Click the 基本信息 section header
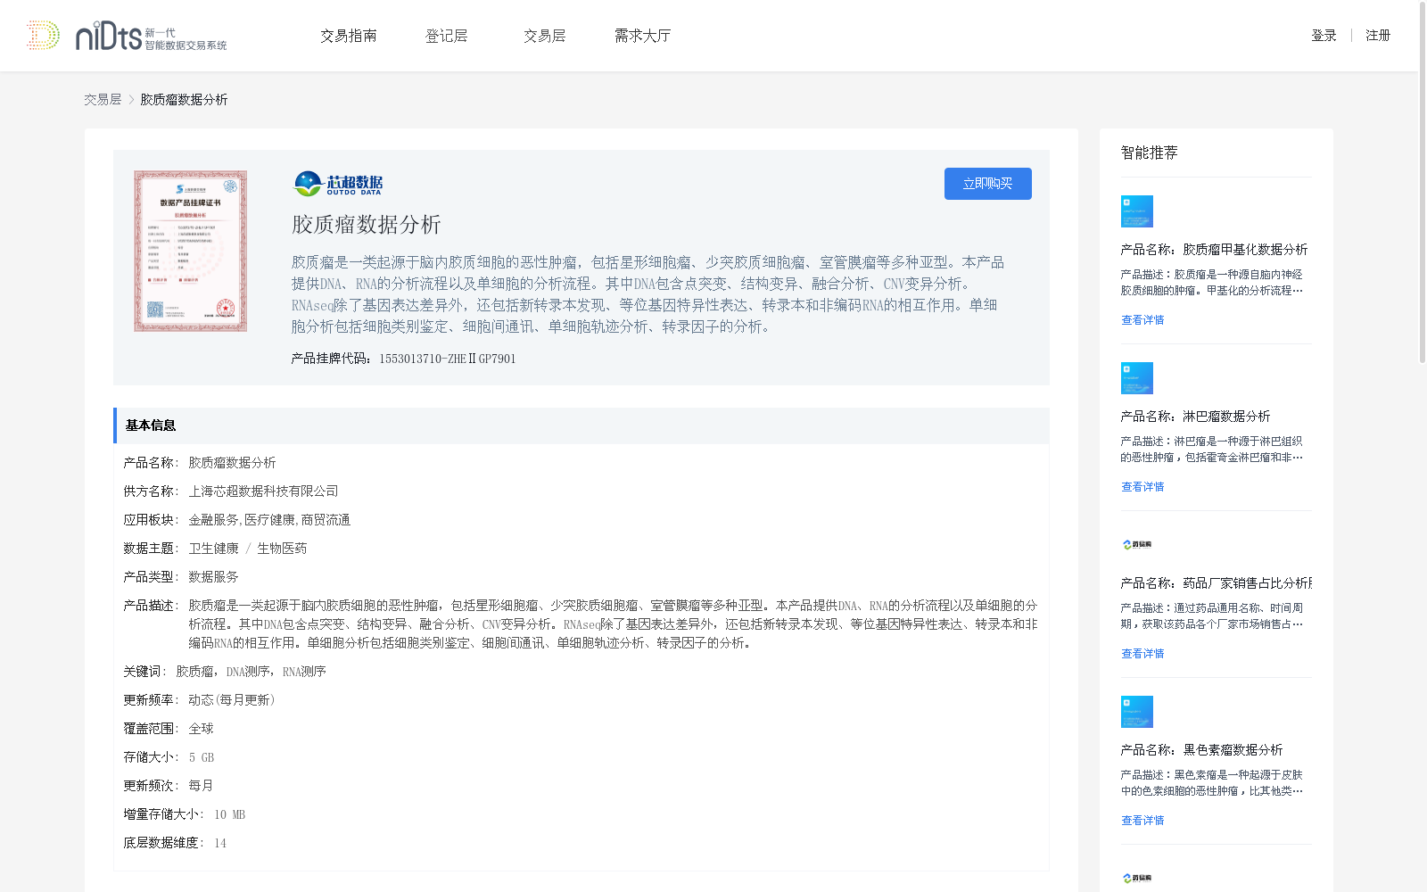 tap(582, 425)
